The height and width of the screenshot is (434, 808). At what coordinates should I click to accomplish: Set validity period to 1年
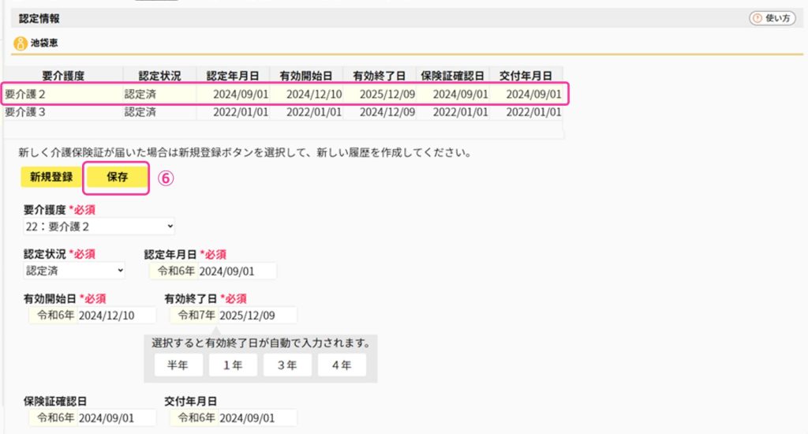pos(233,365)
